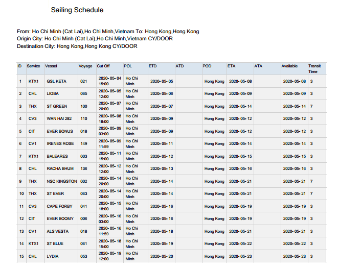Screen dimensions: 339x271
Task: Select the NSC KINGSTON vessel cell
Action: (62, 181)
